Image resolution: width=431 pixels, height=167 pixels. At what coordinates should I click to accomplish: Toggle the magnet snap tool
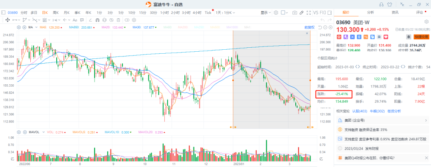point(98,20)
